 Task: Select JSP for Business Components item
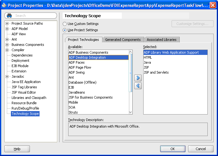[x=99, y=97]
